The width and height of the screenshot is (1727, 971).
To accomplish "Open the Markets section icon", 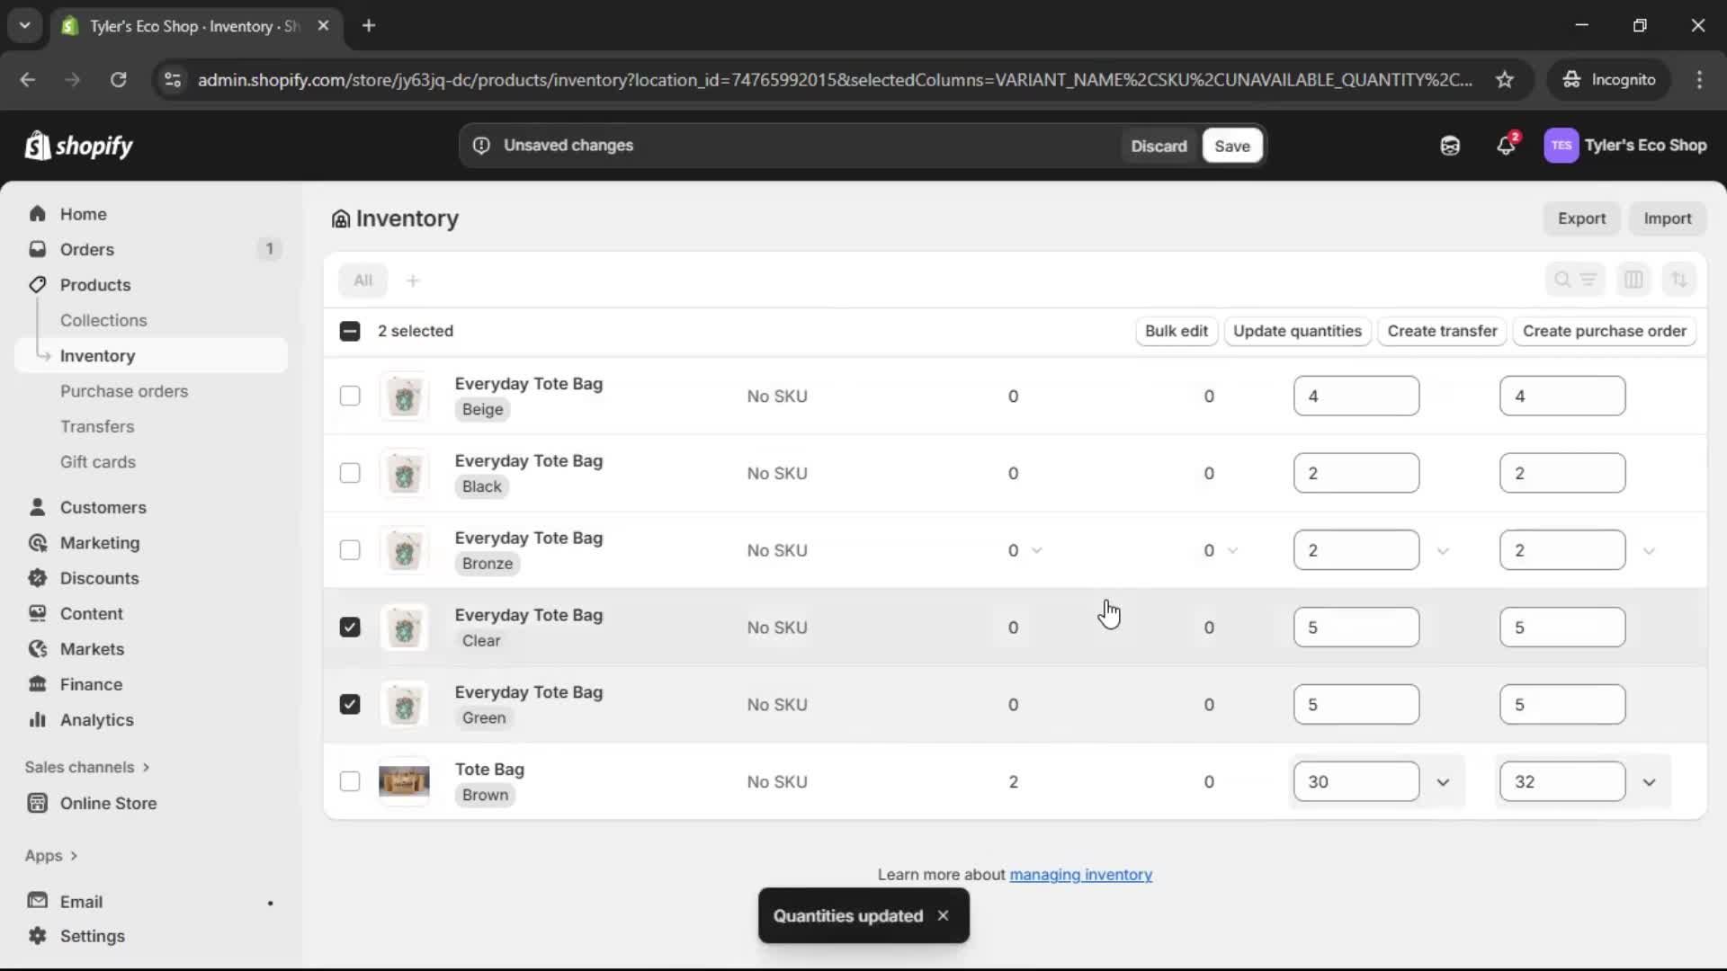I will tap(38, 648).
